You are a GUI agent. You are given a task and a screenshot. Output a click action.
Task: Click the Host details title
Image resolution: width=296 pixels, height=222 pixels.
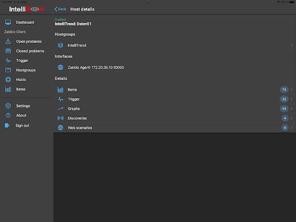point(82,9)
